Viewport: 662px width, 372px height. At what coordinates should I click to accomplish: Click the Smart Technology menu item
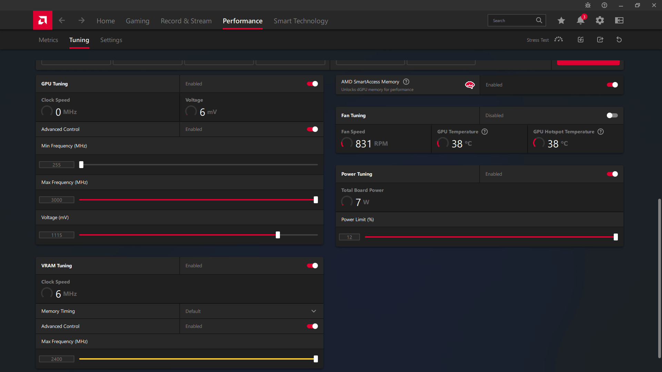click(301, 20)
